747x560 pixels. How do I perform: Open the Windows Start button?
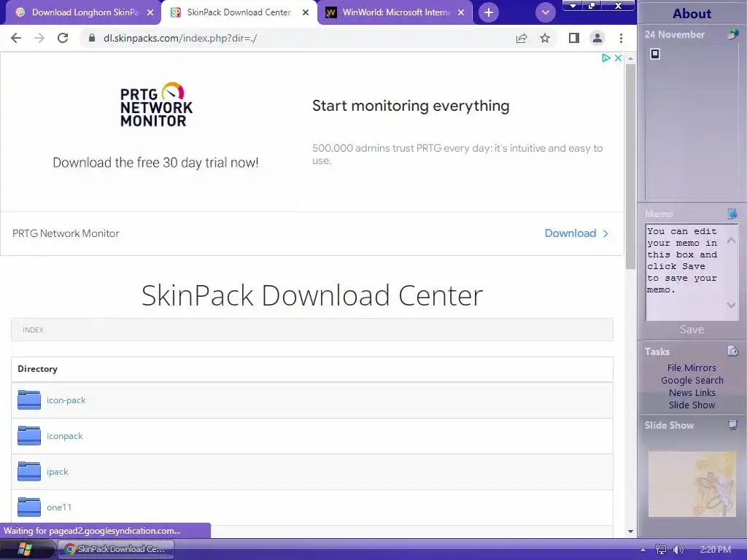(25, 550)
